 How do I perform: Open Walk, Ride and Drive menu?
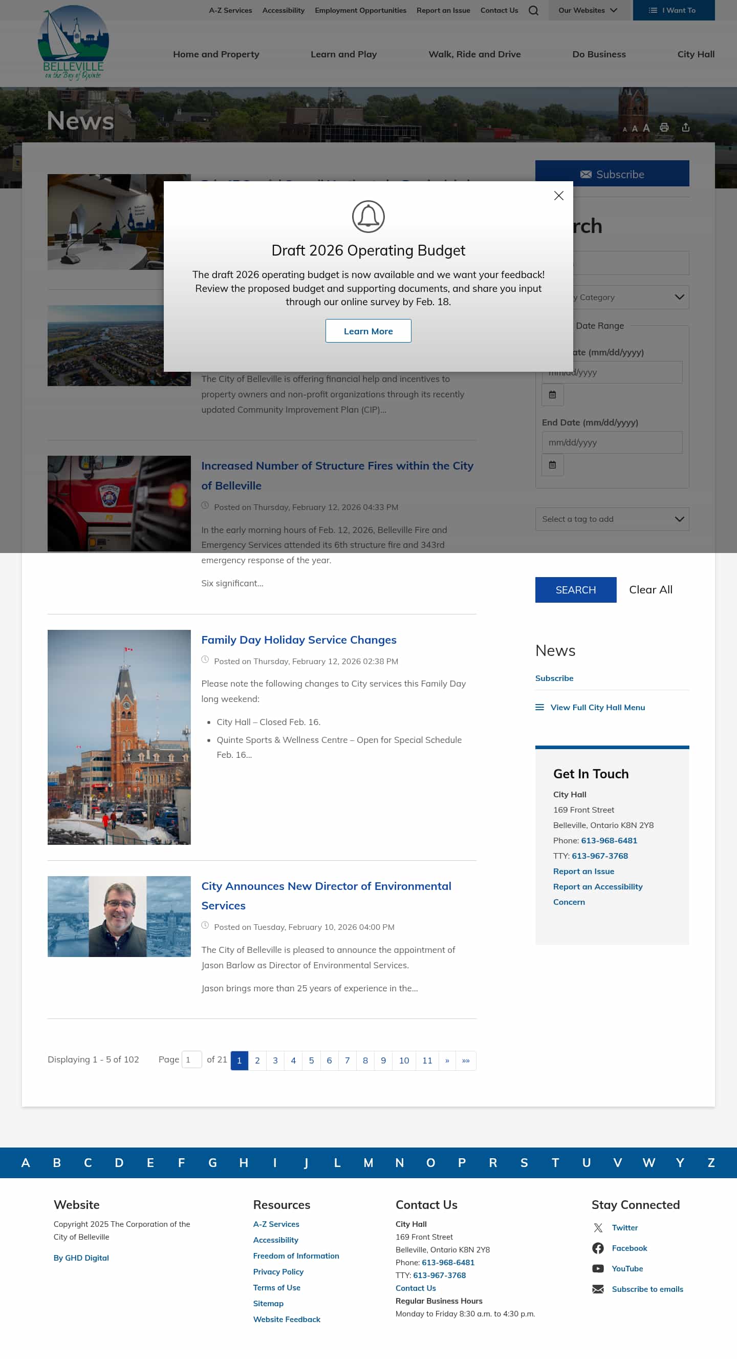pos(474,54)
